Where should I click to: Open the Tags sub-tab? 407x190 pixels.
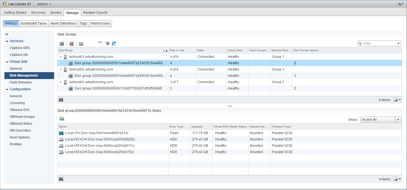pyautogui.click(x=83, y=23)
